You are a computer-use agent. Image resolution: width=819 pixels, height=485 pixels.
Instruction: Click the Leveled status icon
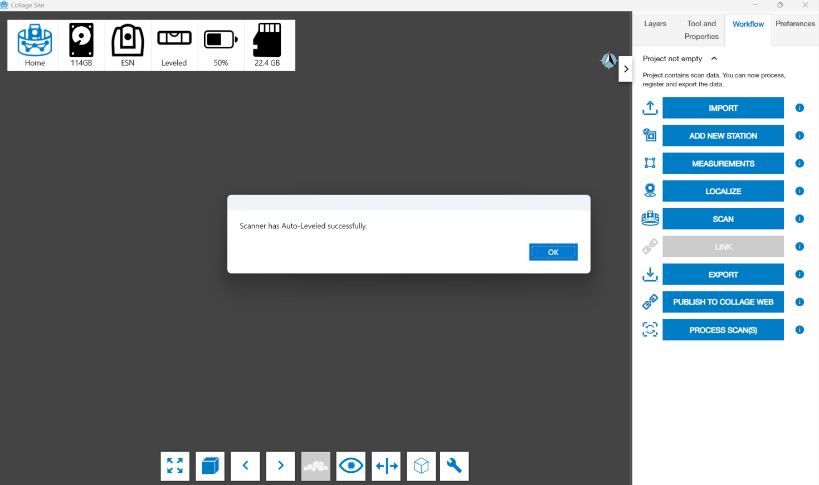[174, 39]
